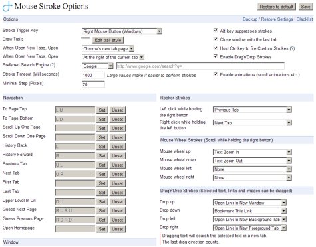This screenshot has width=316, height=247.
Task: Click the Draw Trails line sample
Action: (85, 38)
